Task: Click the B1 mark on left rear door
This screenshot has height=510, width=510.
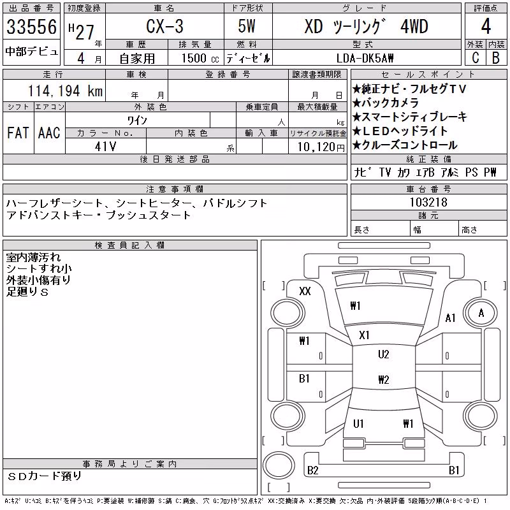Action: (304, 378)
